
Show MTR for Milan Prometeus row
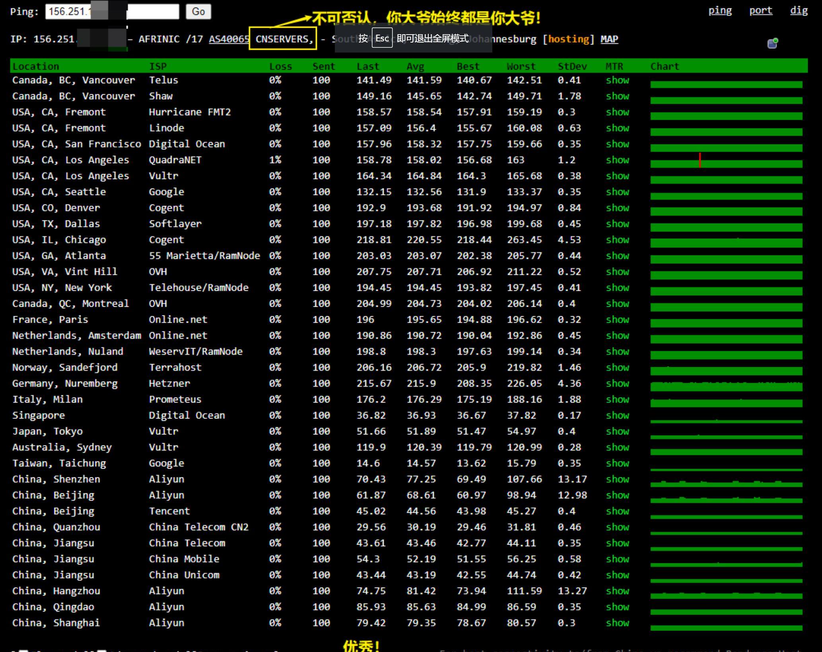click(x=617, y=399)
